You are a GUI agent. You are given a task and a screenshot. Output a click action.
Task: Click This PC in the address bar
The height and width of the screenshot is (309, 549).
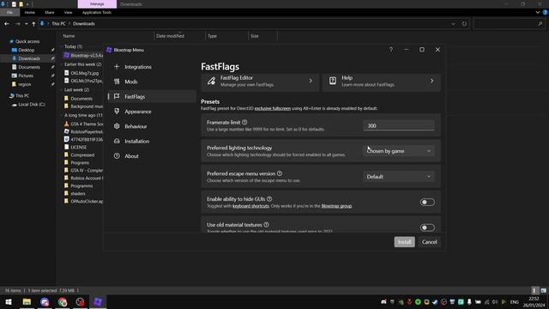58,24
